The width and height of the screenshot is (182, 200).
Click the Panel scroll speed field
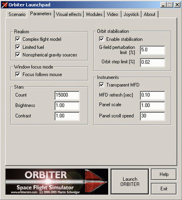pyautogui.click(x=152, y=116)
